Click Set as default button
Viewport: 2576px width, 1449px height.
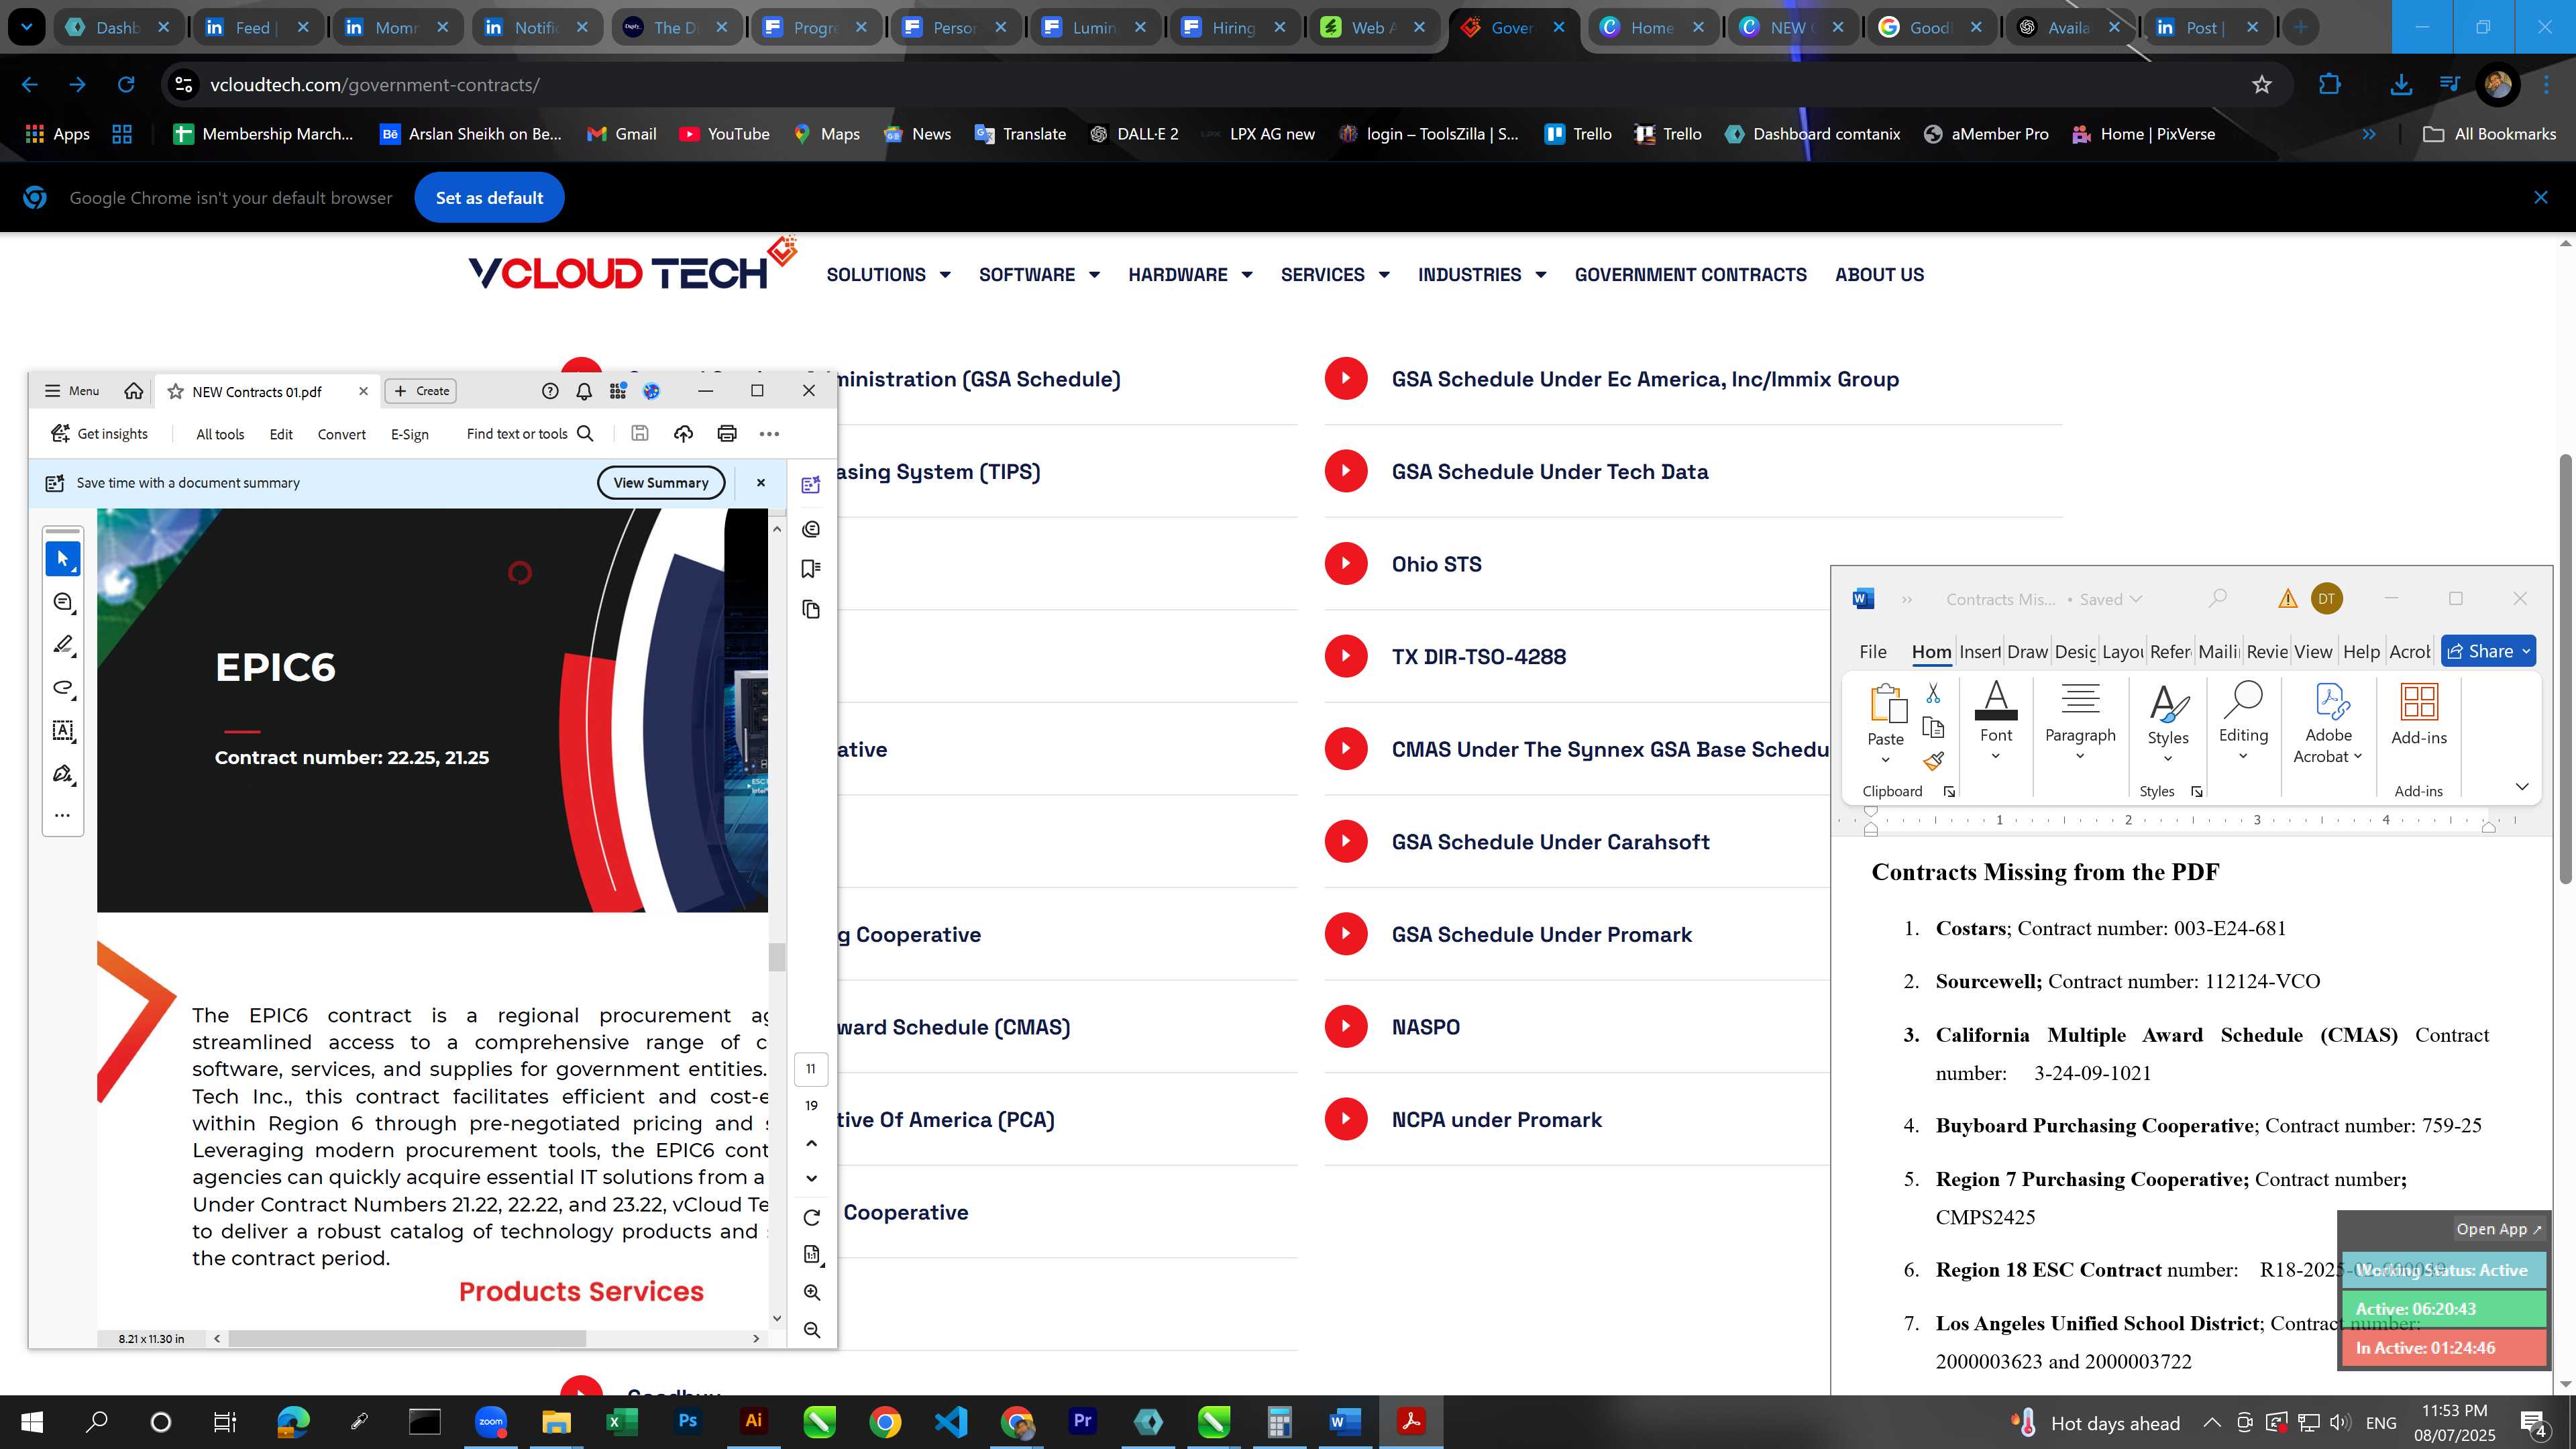[489, 198]
